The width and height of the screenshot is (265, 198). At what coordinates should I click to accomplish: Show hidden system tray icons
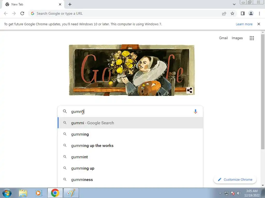pos(220,193)
